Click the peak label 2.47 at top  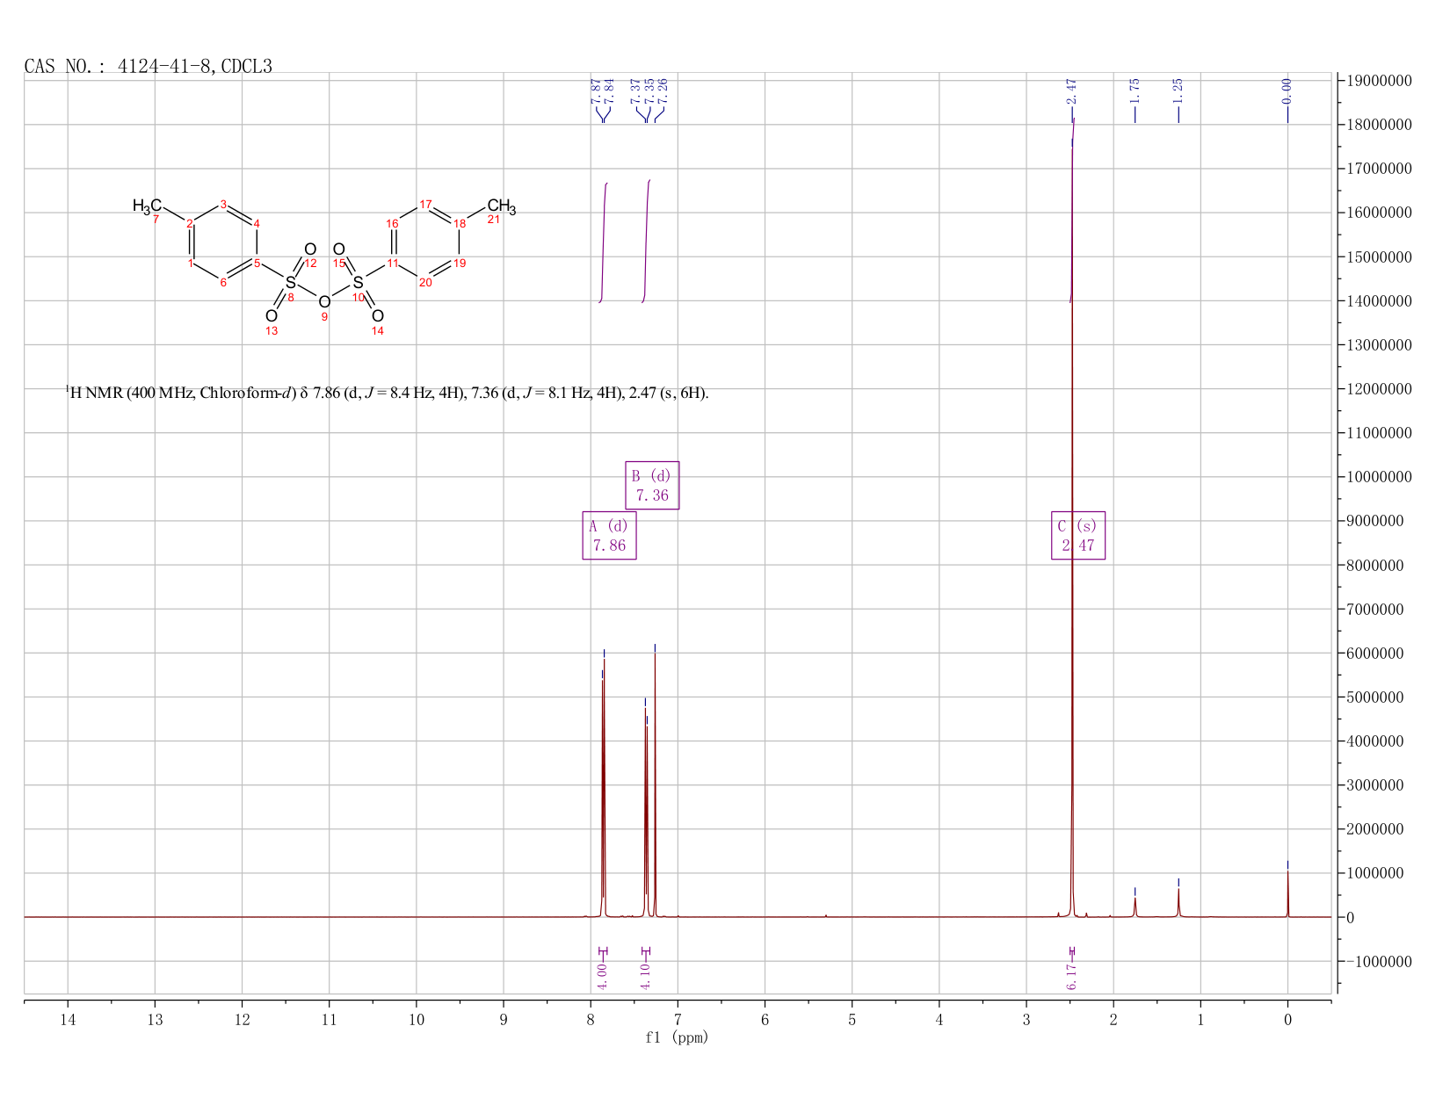[x=1072, y=91]
